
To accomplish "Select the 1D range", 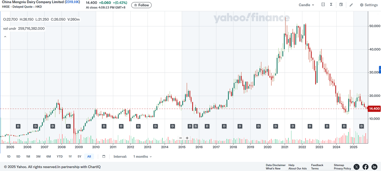I will pyautogui.click(x=9, y=157).
